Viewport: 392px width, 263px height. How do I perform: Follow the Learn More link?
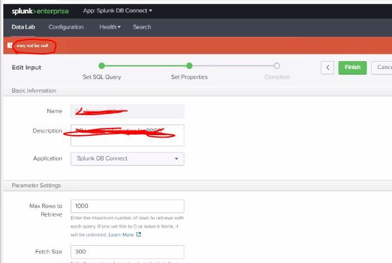coord(122,234)
